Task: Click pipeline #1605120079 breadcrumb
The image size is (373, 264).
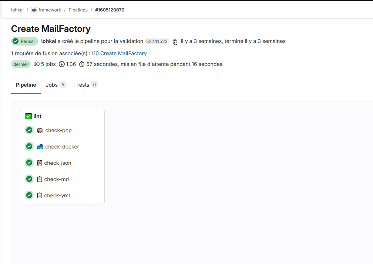Action: (110, 10)
